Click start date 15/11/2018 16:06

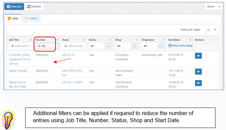[x=176, y=73]
